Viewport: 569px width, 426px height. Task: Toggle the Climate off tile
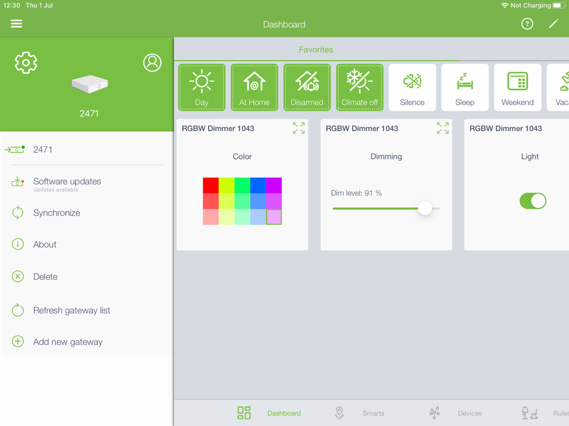point(360,87)
